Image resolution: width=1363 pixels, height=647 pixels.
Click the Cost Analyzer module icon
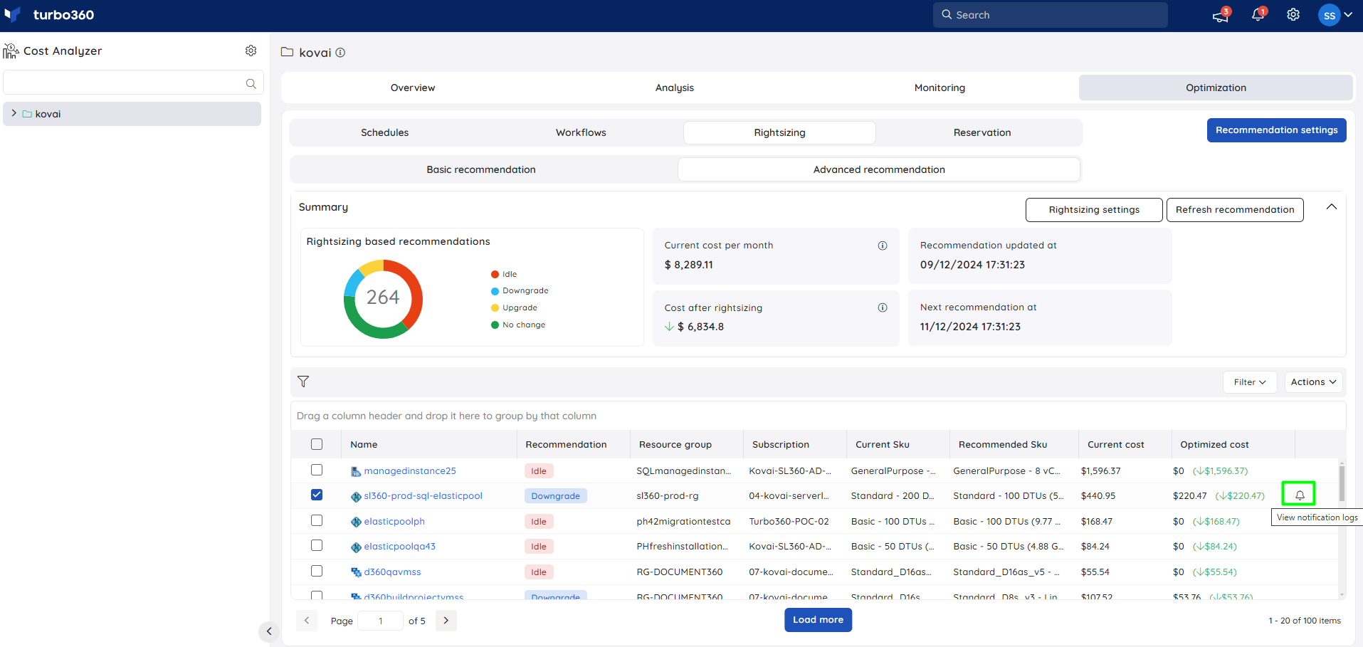pyautogui.click(x=11, y=51)
